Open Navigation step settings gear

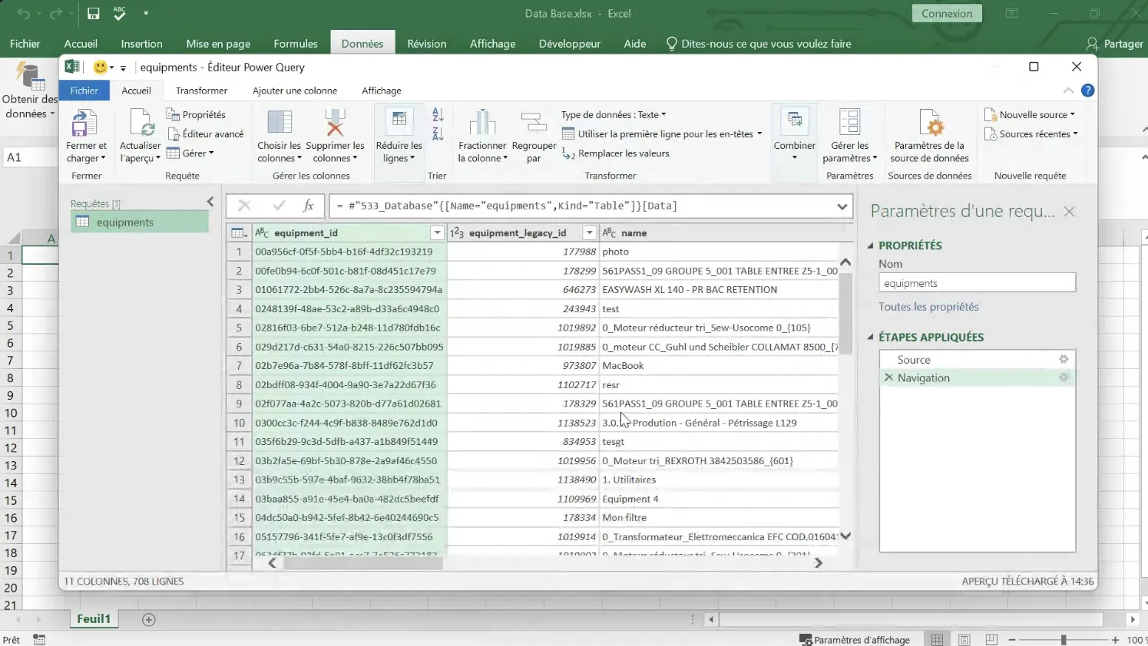1064,377
